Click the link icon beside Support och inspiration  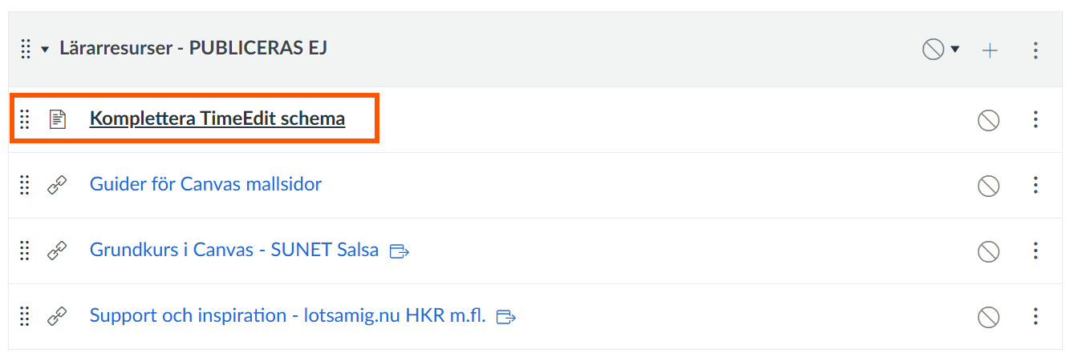click(x=57, y=316)
